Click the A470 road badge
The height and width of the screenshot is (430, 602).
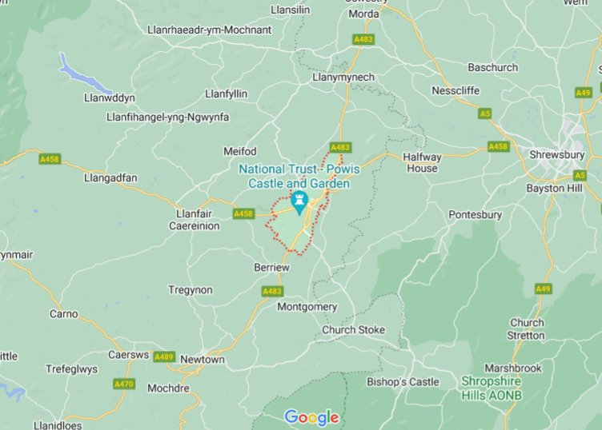pyautogui.click(x=124, y=384)
